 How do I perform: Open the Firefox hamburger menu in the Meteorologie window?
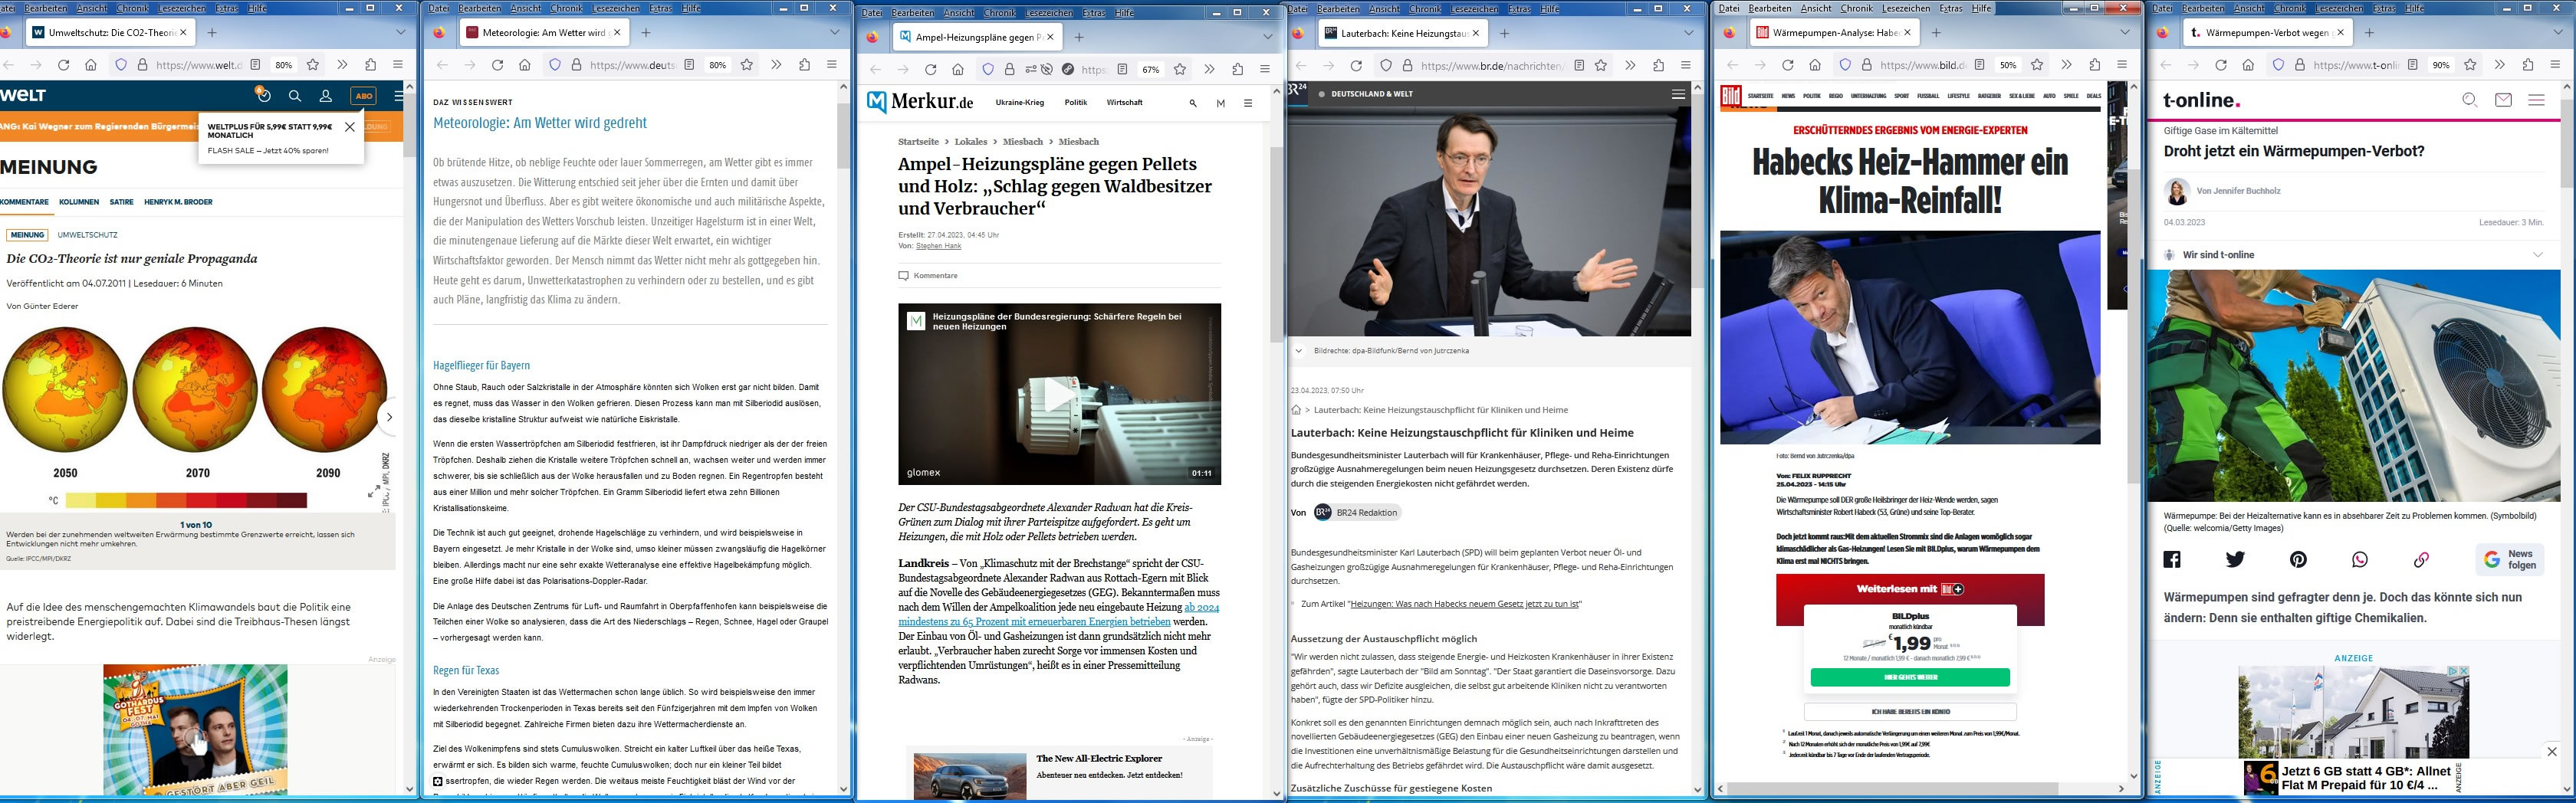point(831,65)
